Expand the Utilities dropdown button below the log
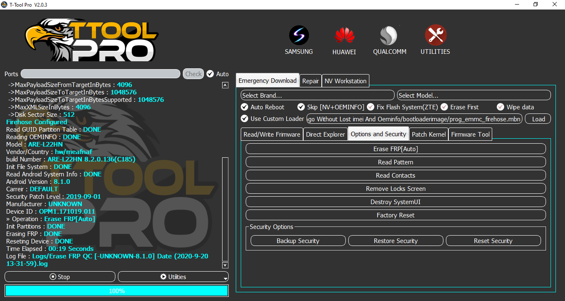The image size is (565, 301). tap(173, 277)
